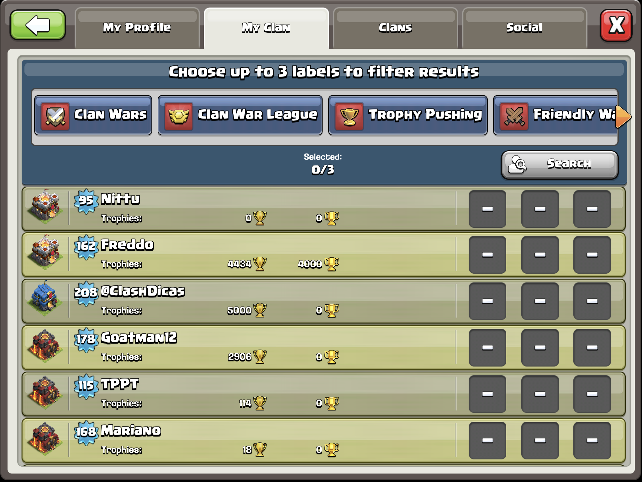Viewport: 642px width, 482px height.
Task: Click the Trophy Pushing gold cup icon
Action: tap(349, 116)
